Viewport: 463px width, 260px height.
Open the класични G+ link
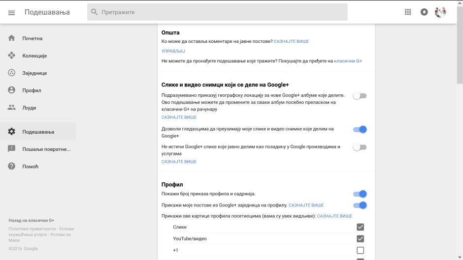pos(348,61)
